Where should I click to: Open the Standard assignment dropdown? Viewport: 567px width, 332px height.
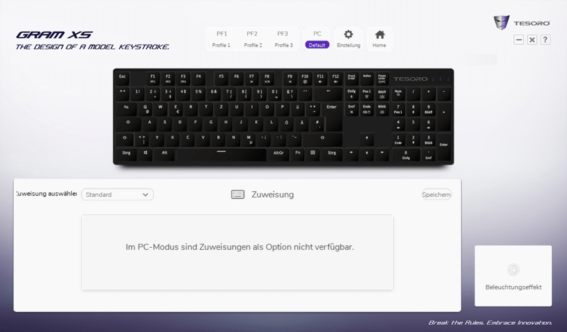point(117,195)
